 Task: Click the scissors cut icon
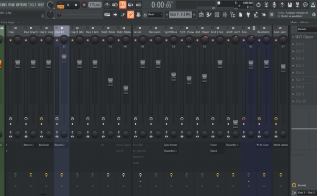[x=266, y=4]
